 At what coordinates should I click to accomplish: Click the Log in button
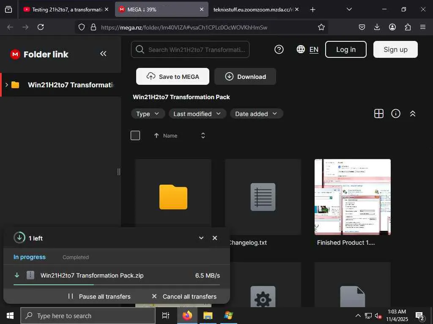coord(346,50)
